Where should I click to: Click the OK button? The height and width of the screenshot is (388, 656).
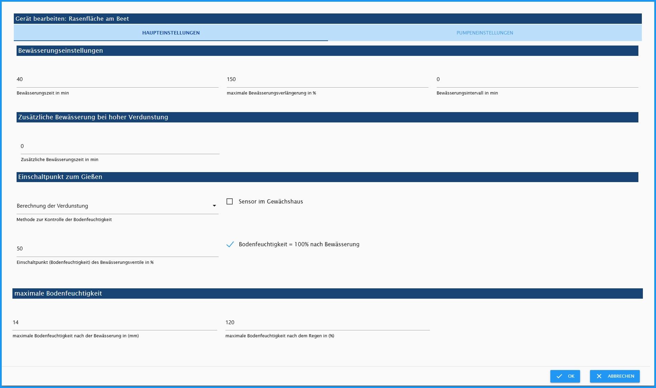[x=565, y=376]
